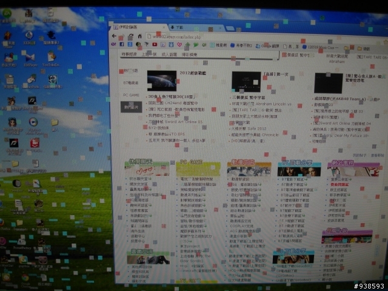Open the 休閒聊天 category banner
Screen dimensions: 388x291
tap(147, 168)
